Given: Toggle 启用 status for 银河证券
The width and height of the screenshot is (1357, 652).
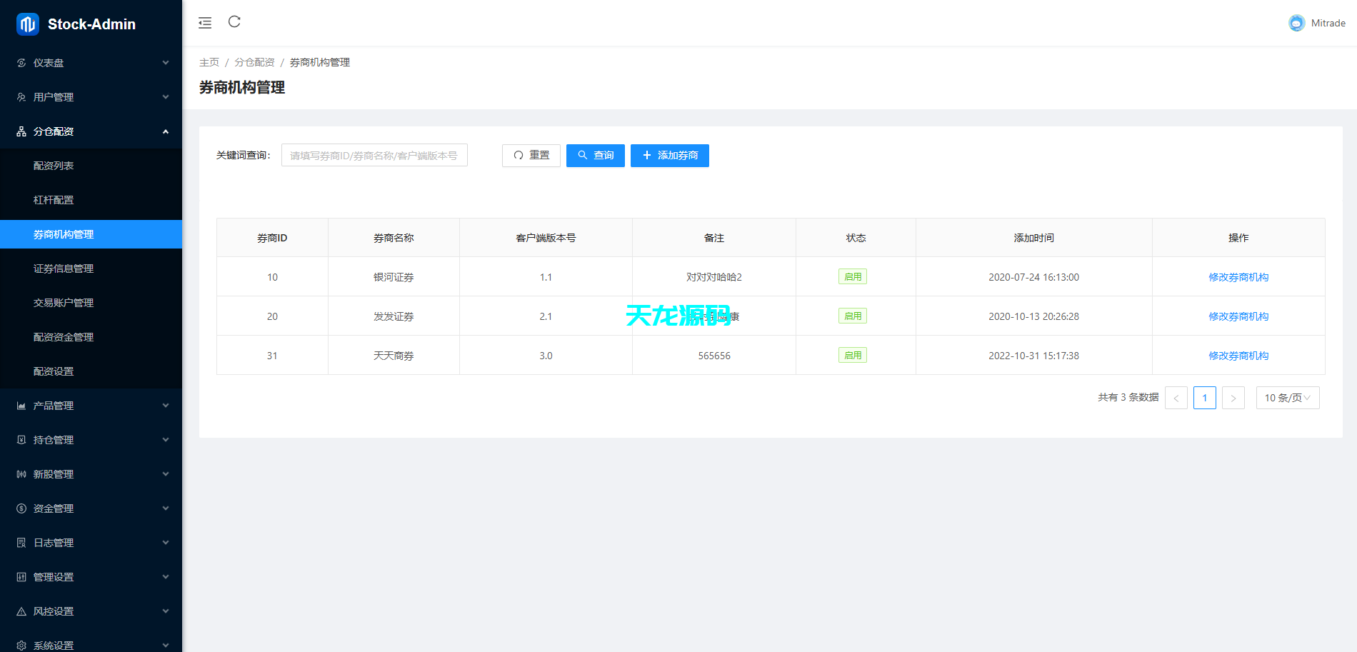Looking at the screenshot, I should (x=853, y=276).
